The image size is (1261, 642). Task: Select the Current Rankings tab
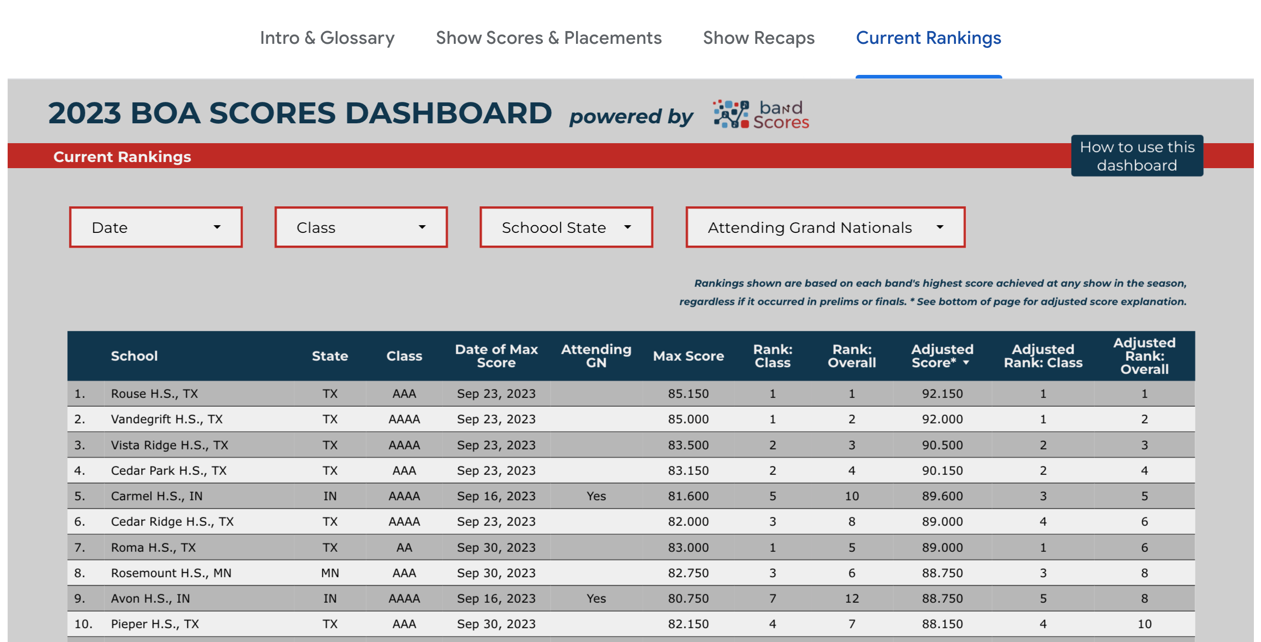[928, 38]
